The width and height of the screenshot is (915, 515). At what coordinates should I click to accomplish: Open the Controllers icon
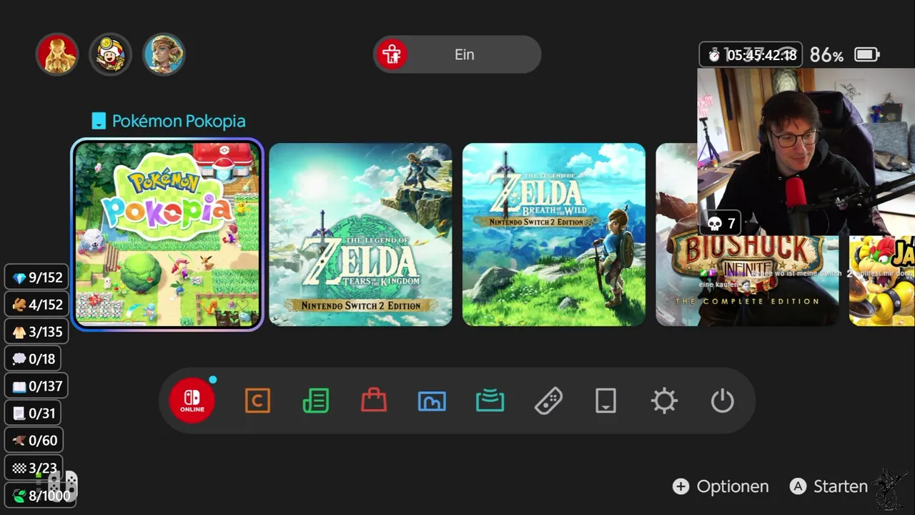548,401
